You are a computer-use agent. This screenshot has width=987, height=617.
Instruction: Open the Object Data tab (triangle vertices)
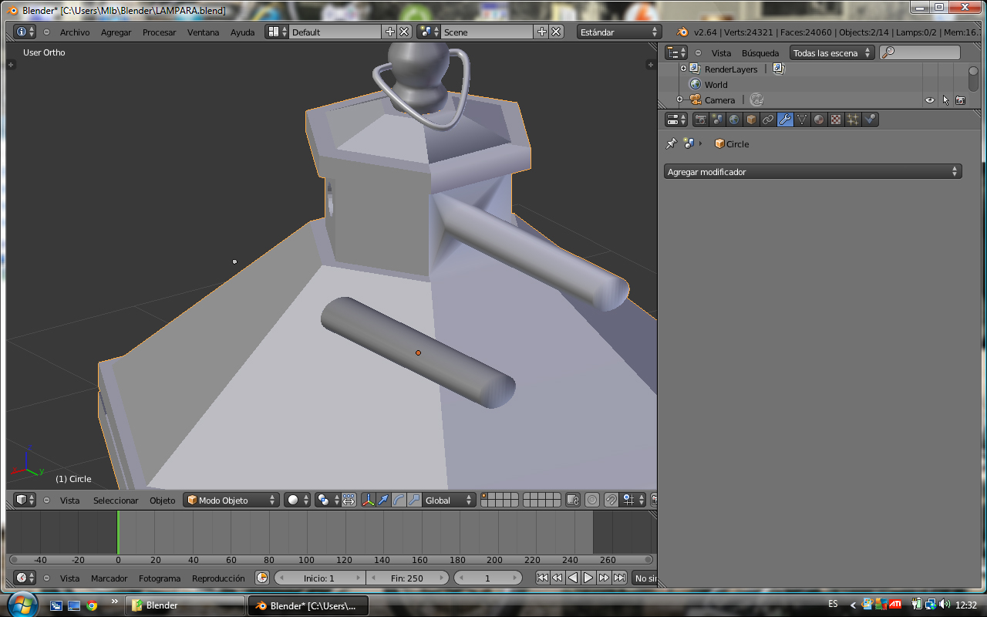[802, 120]
